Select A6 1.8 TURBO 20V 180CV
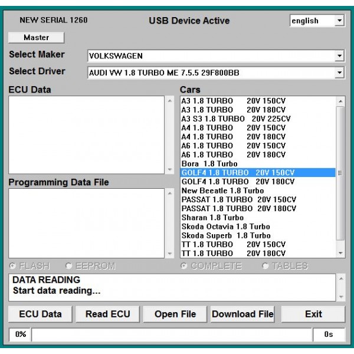This screenshot has height=354, width=354. pos(258,155)
